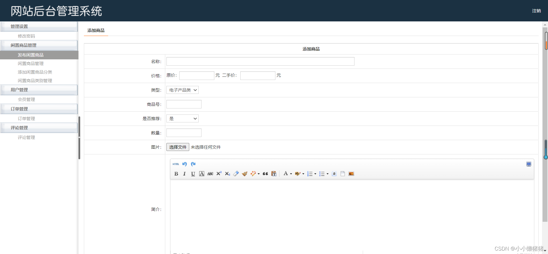Screen dimensions: 548x254
Task: Open 添加闲置商品分类 in the sidebar
Action: 35,72
